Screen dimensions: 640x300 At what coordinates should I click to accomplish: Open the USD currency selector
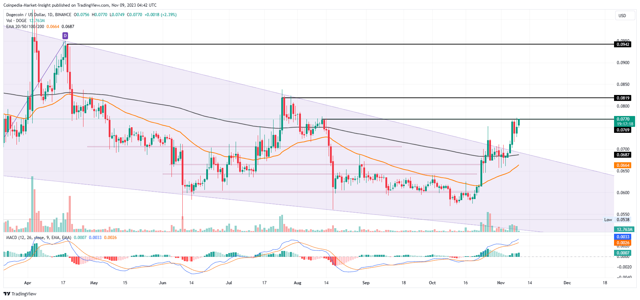[x=625, y=16]
